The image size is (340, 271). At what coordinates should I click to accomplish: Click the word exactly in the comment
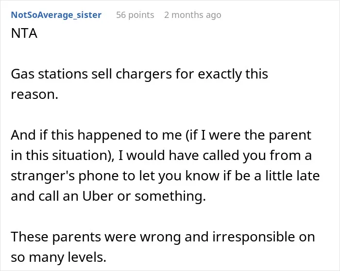220,74
